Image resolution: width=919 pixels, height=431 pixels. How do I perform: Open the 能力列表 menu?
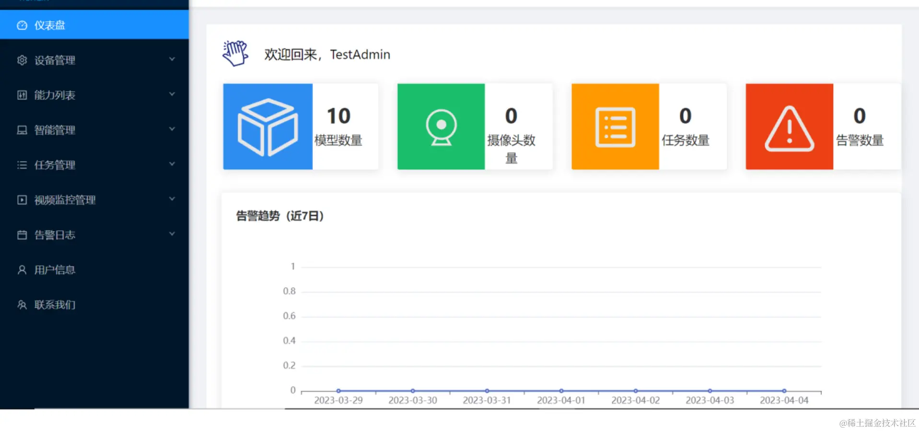coord(94,95)
